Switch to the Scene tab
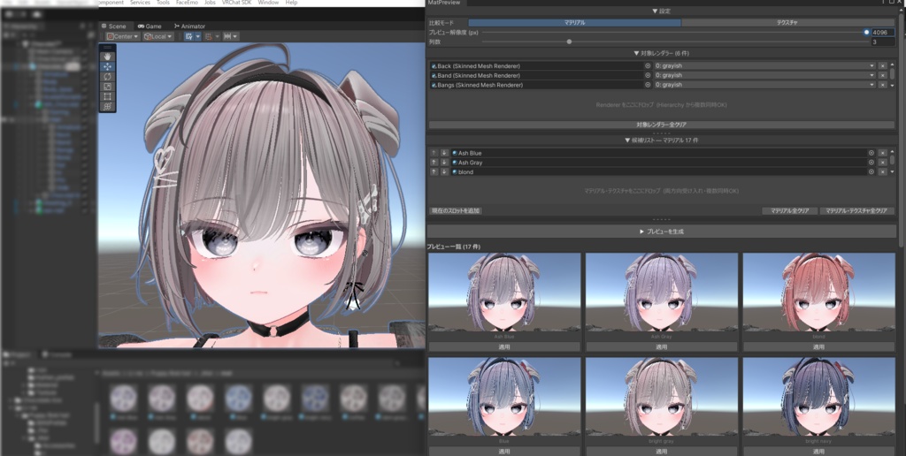906x456 pixels. (x=113, y=26)
